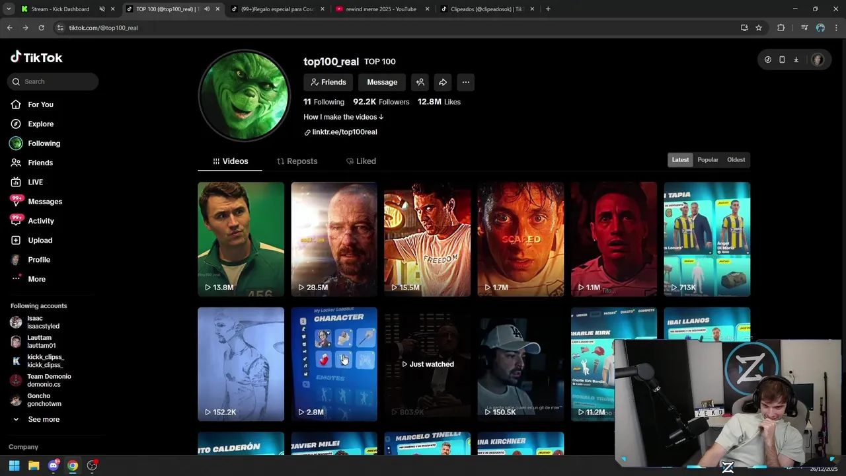Open the sketch video with 152.2K views
The width and height of the screenshot is (846, 476).
tap(241, 364)
